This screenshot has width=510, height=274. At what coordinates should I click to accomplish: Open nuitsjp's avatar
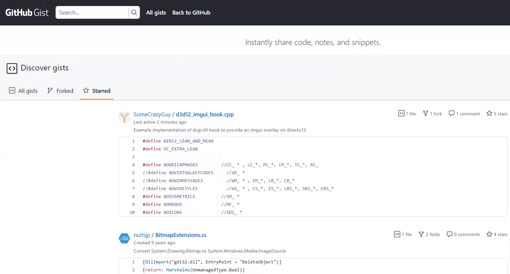(x=124, y=238)
